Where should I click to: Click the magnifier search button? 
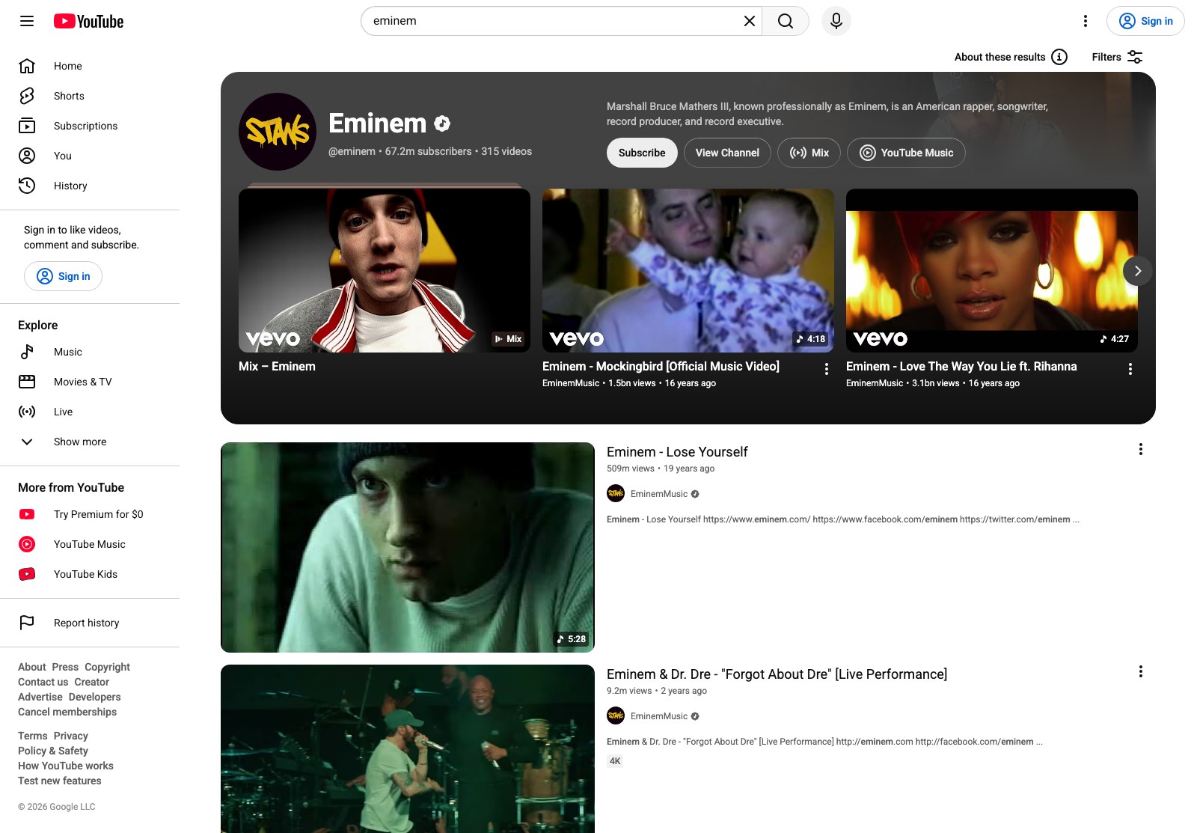[786, 21]
